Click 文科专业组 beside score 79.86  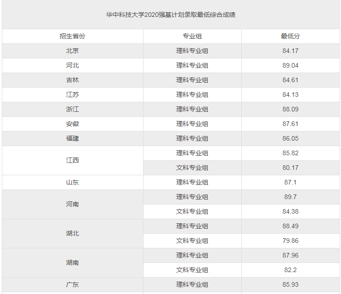(192, 241)
